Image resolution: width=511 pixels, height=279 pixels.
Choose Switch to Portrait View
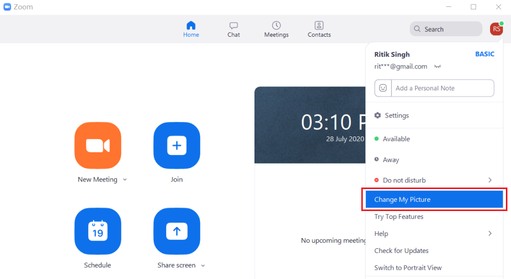(434, 268)
